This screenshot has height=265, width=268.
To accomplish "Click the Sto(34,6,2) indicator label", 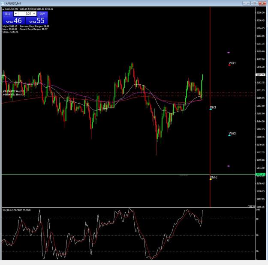I will pyautogui.click(x=17, y=210).
